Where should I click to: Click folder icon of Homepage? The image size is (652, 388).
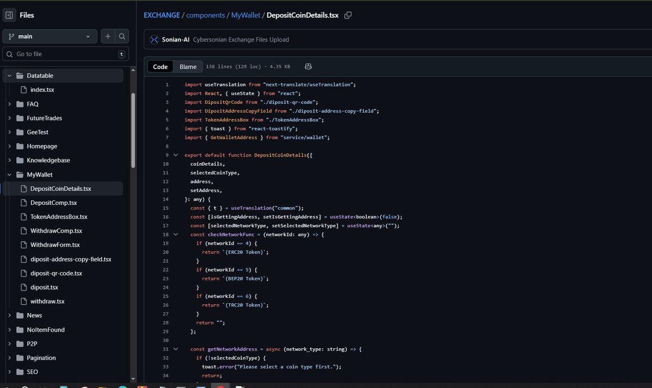(x=20, y=146)
